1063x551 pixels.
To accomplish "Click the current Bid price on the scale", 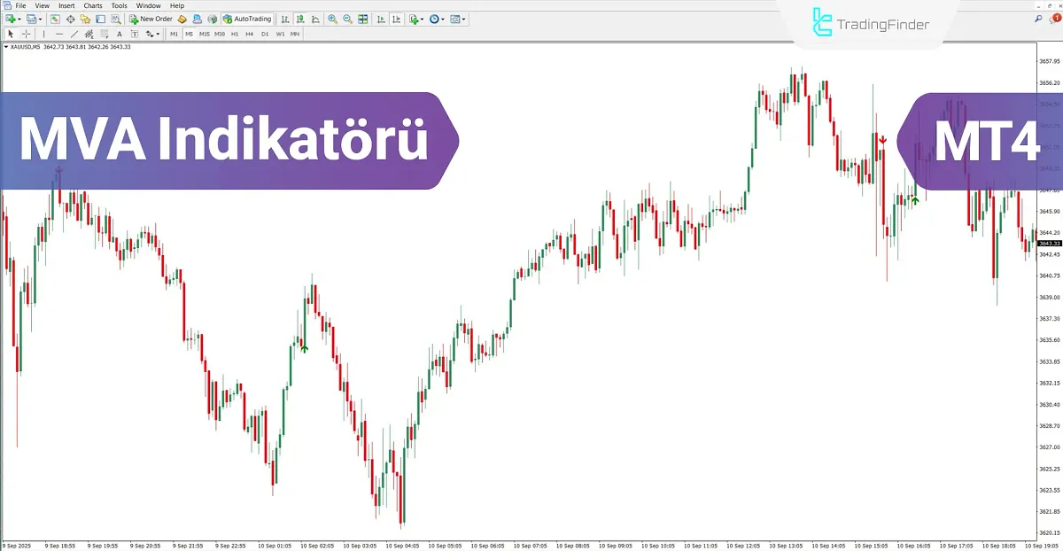I will point(1049,245).
